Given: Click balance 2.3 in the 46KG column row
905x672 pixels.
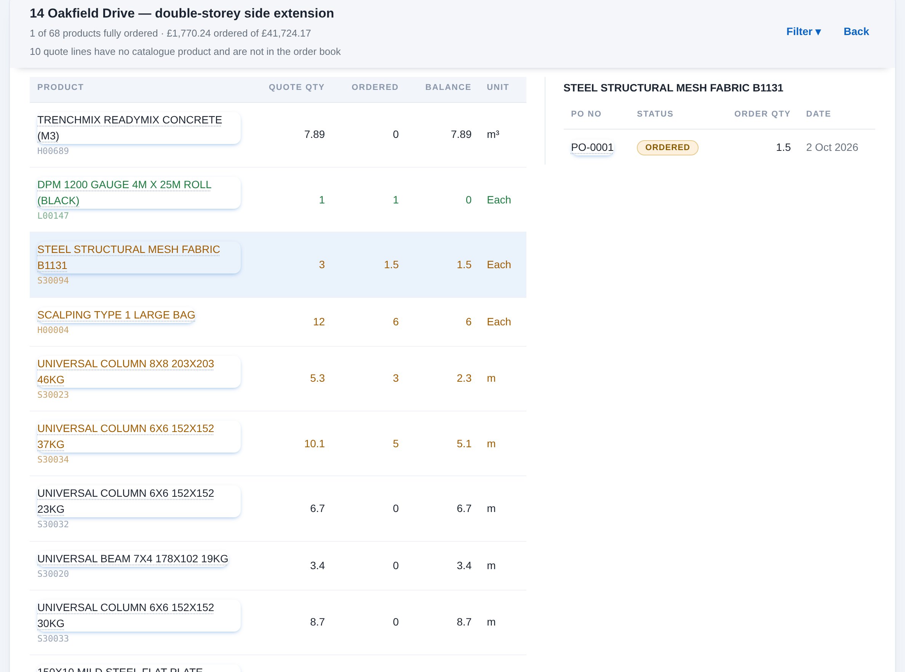Looking at the screenshot, I should [x=464, y=378].
